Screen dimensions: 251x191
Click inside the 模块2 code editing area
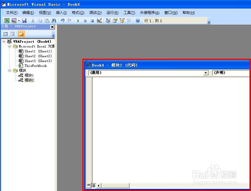click(171, 130)
